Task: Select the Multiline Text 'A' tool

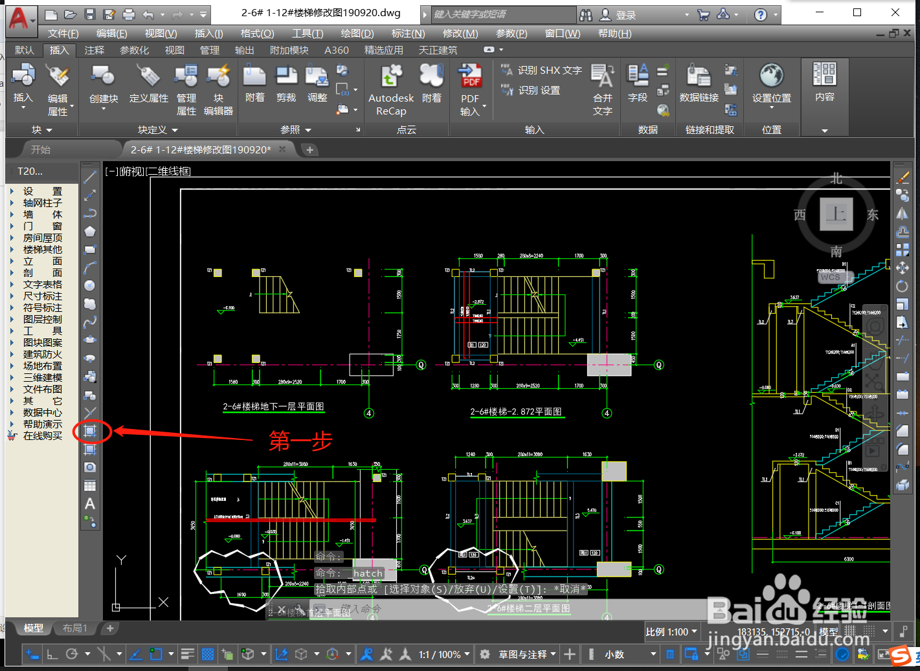Action: (90, 503)
